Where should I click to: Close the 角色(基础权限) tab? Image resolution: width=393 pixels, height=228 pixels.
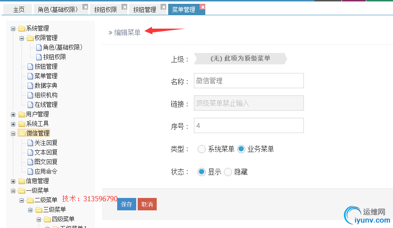pos(85,7)
